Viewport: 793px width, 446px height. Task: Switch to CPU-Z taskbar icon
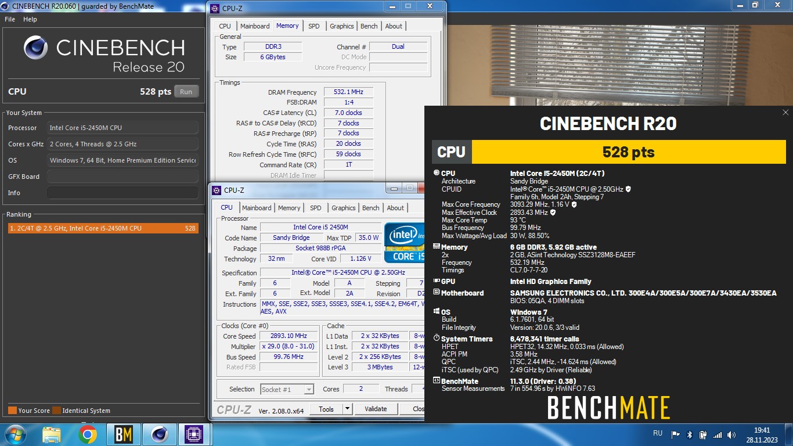193,434
